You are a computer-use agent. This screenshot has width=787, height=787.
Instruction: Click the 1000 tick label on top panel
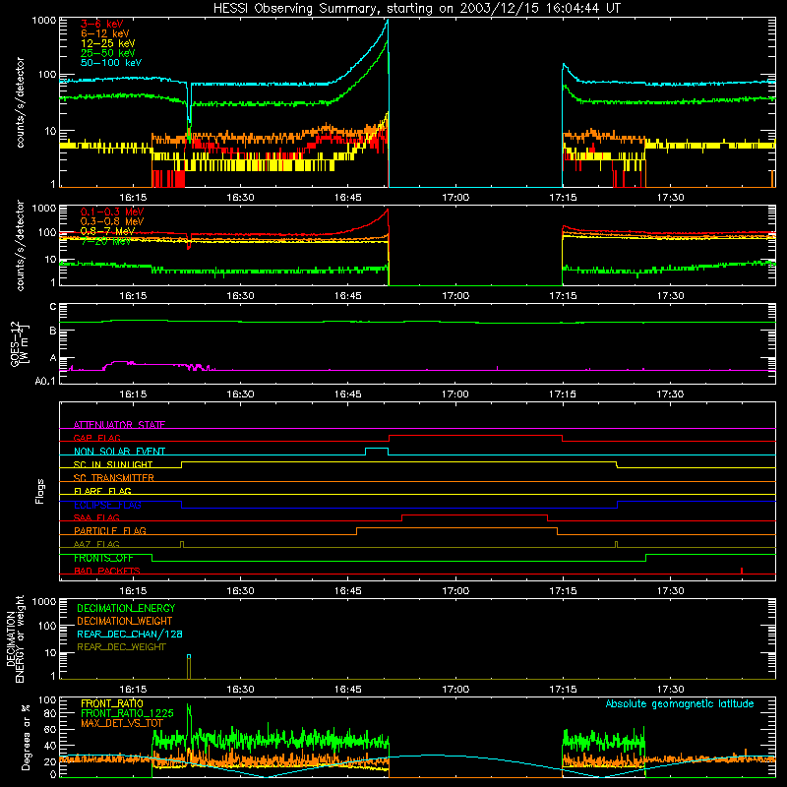coord(44,21)
